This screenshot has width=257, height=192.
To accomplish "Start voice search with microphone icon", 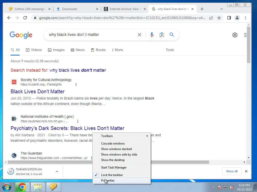I will click(x=152, y=34).
